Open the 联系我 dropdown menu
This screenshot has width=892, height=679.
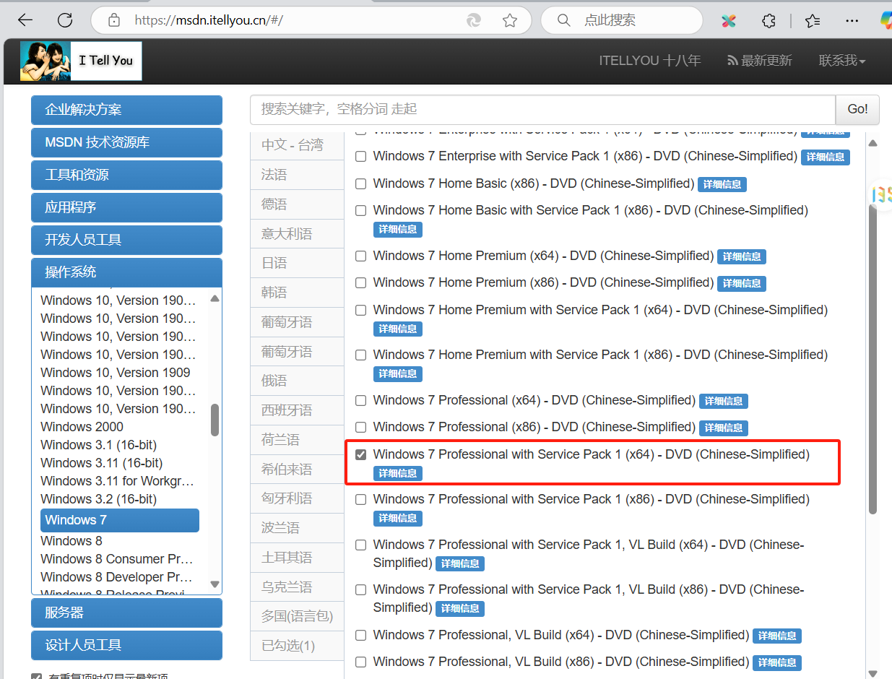[842, 61]
